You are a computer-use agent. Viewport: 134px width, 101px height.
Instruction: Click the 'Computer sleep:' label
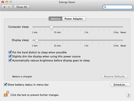click(19, 27)
